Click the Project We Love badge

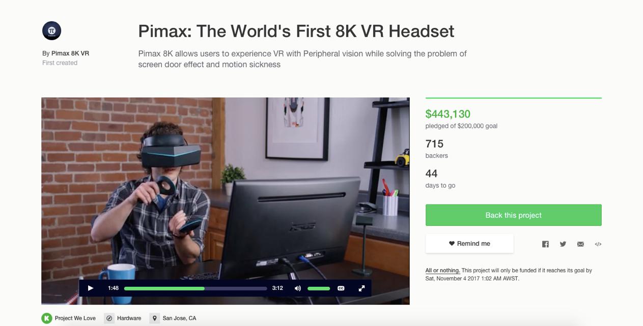pyautogui.click(x=69, y=318)
